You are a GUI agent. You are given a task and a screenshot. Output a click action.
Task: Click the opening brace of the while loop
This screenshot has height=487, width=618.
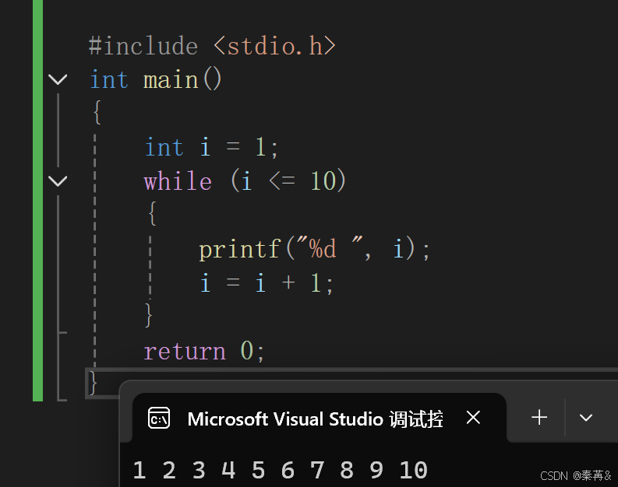[153, 214]
